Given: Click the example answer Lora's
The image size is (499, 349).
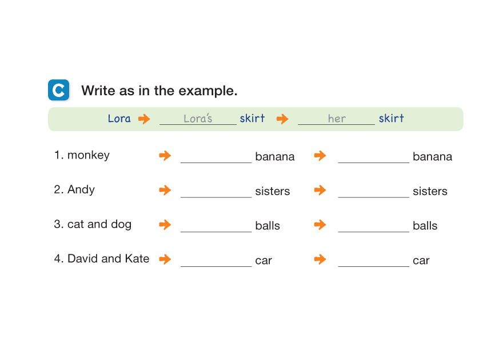Looking at the screenshot, I should click(x=198, y=119).
